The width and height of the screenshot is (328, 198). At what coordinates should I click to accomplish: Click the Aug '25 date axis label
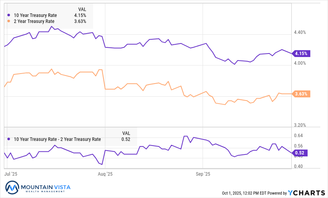coord(105,174)
